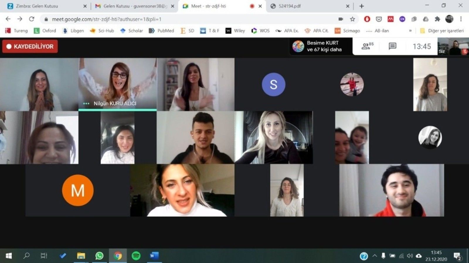Viewport: 469px width, 263px height.
Task: Go back to the previous page
Action: [8, 19]
